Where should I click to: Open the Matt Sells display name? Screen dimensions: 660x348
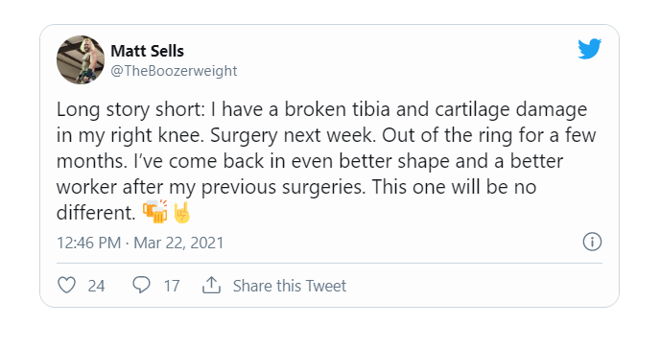coord(148,51)
